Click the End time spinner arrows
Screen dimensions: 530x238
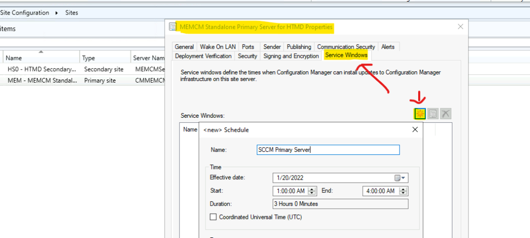coord(403,191)
